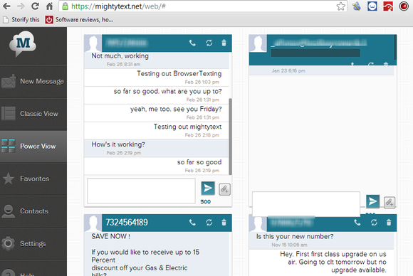Click message 'yeah, me too. see you Friday?'
413x276 pixels.
pos(176,109)
